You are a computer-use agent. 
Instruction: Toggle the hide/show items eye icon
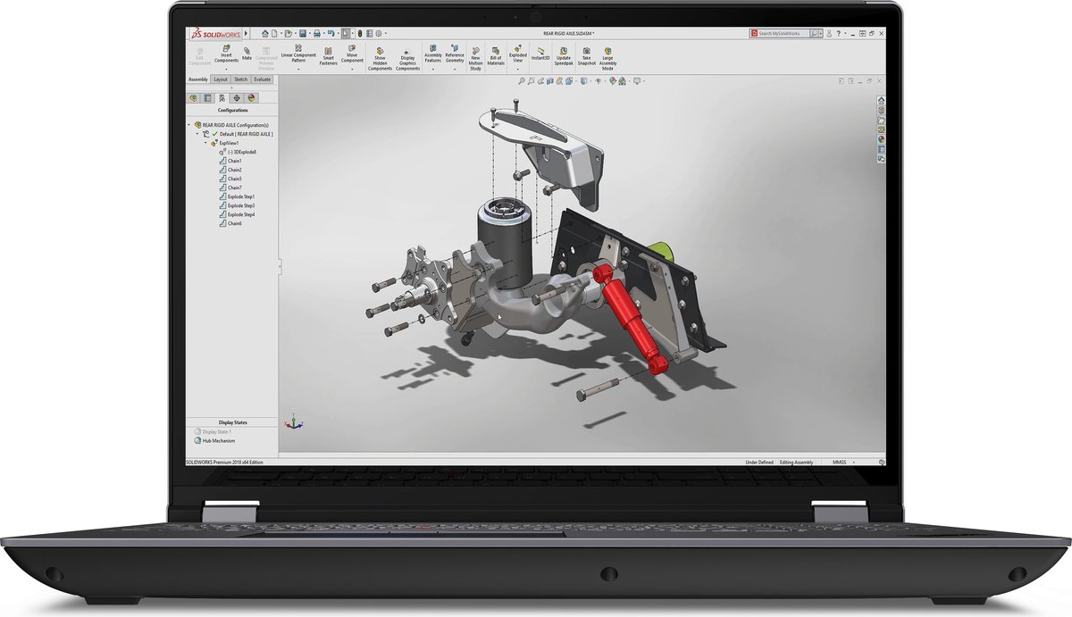point(596,81)
